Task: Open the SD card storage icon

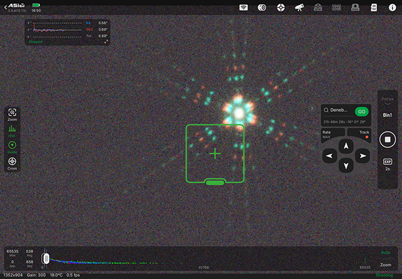Action: [374, 7]
